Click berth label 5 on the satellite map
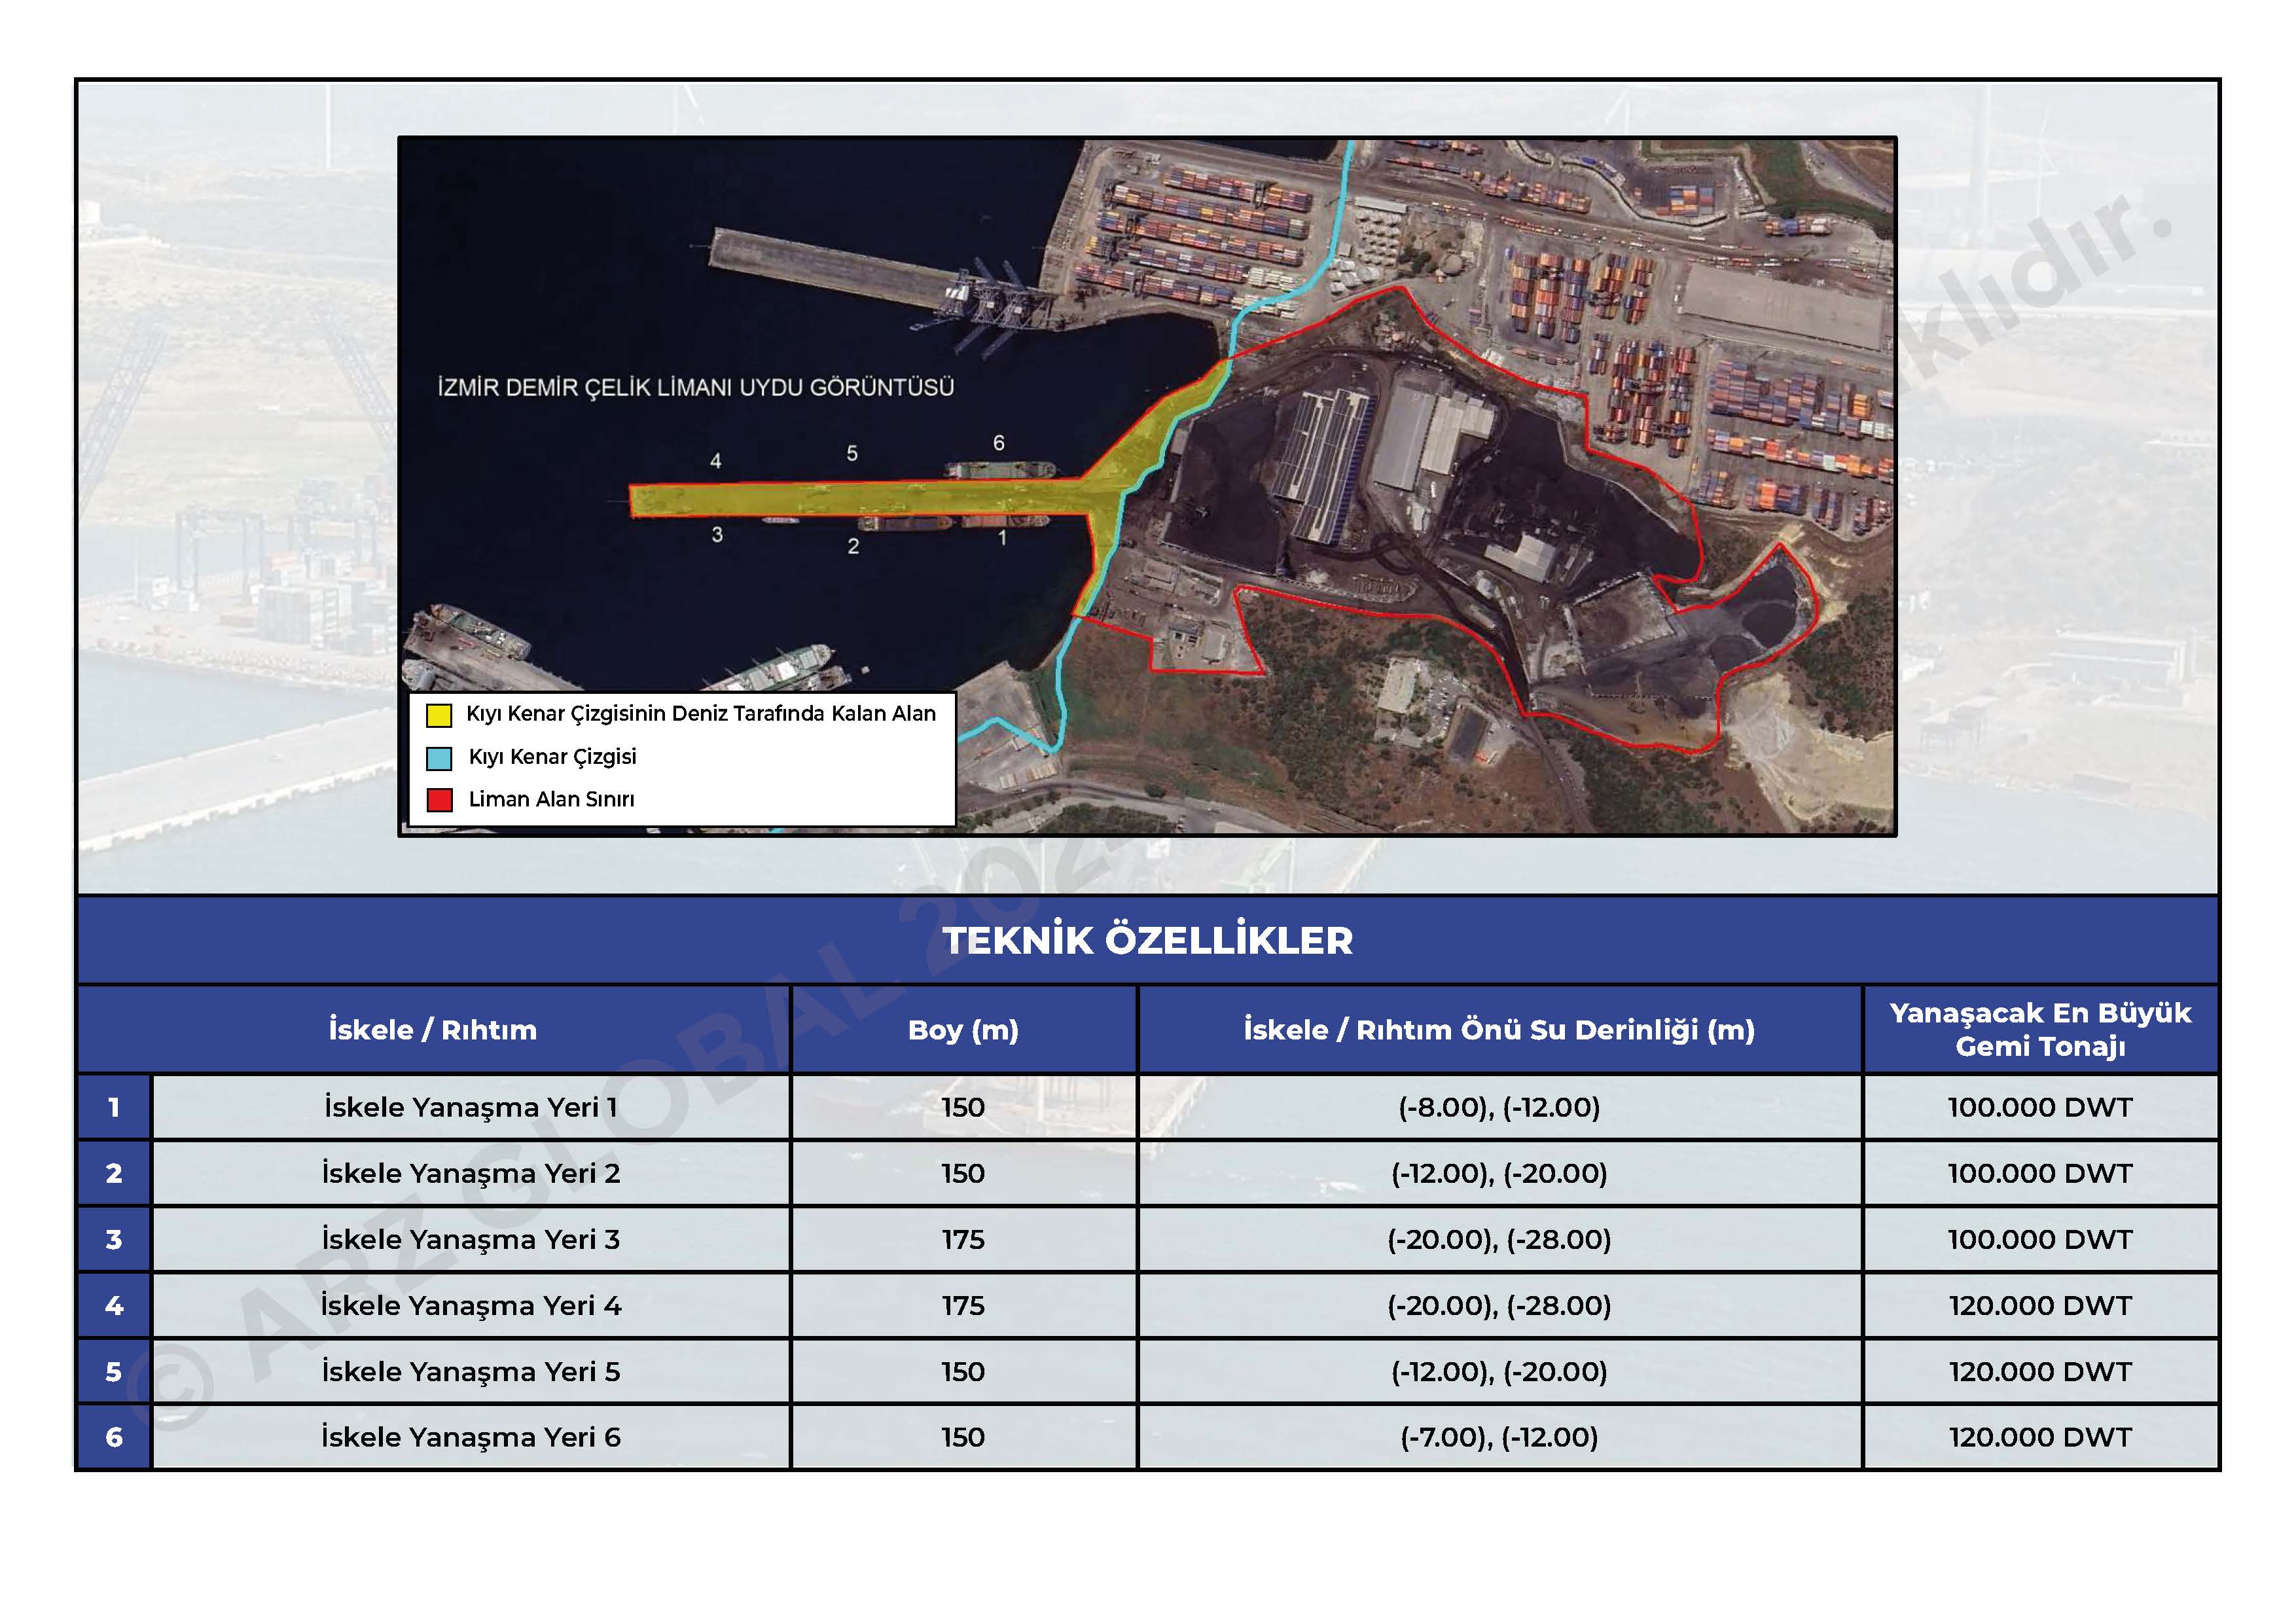Image resolution: width=2296 pixels, height=1624 pixels. point(852,454)
